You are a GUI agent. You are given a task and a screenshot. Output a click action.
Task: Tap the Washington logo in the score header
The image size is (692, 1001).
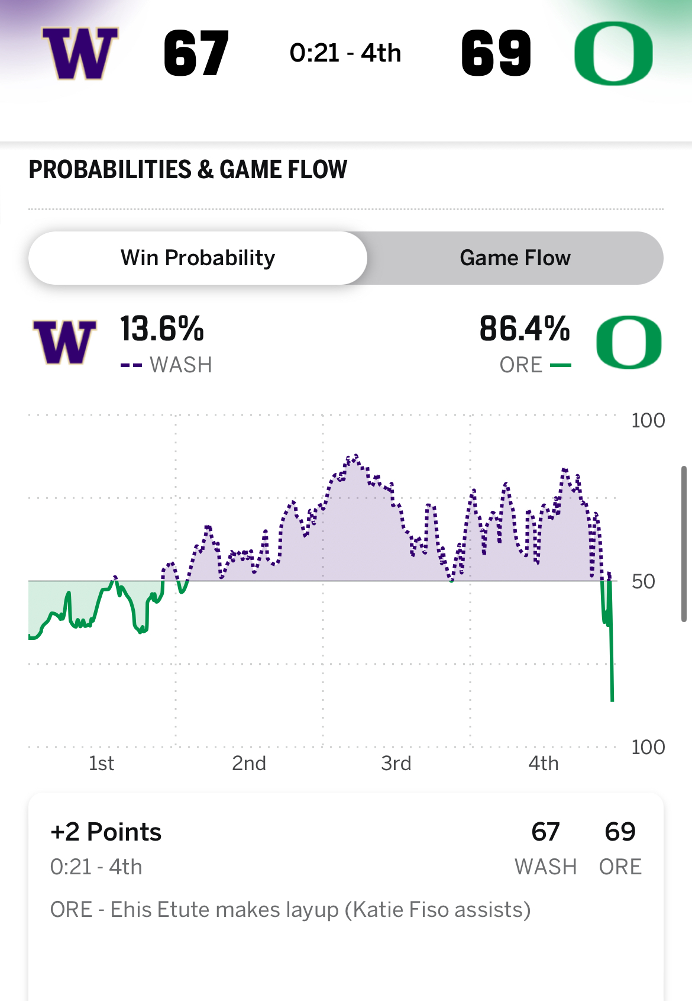tap(80, 53)
